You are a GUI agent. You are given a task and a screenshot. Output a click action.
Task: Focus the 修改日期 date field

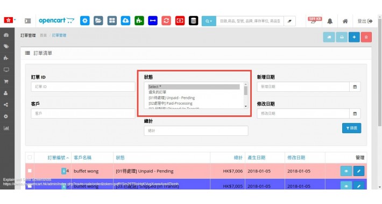[x=303, y=114]
